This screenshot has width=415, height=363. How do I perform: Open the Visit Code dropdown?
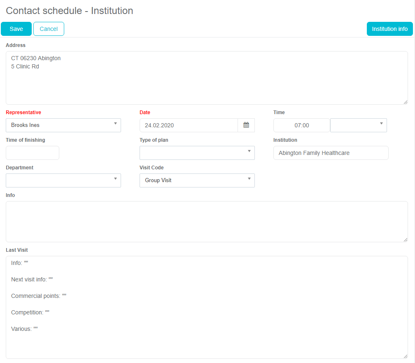coord(197,180)
